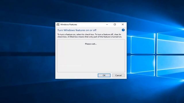Screen dimensions: 184x103
Task: Click the 'Windows Features' title text
Action: click(69, 25)
